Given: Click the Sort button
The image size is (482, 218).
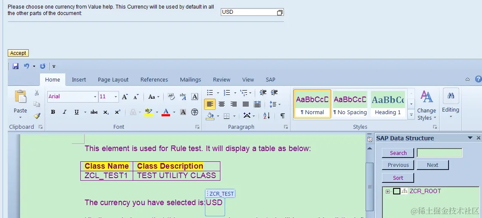Looking at the screenshot, I should (x=398, y=178).
